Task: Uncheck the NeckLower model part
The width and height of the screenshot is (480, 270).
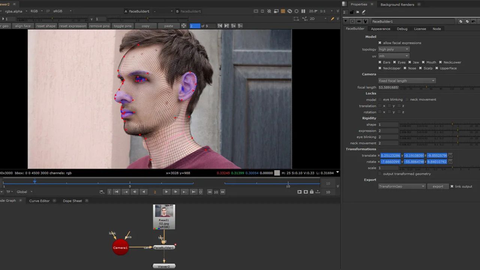Action: pos(440,62)
